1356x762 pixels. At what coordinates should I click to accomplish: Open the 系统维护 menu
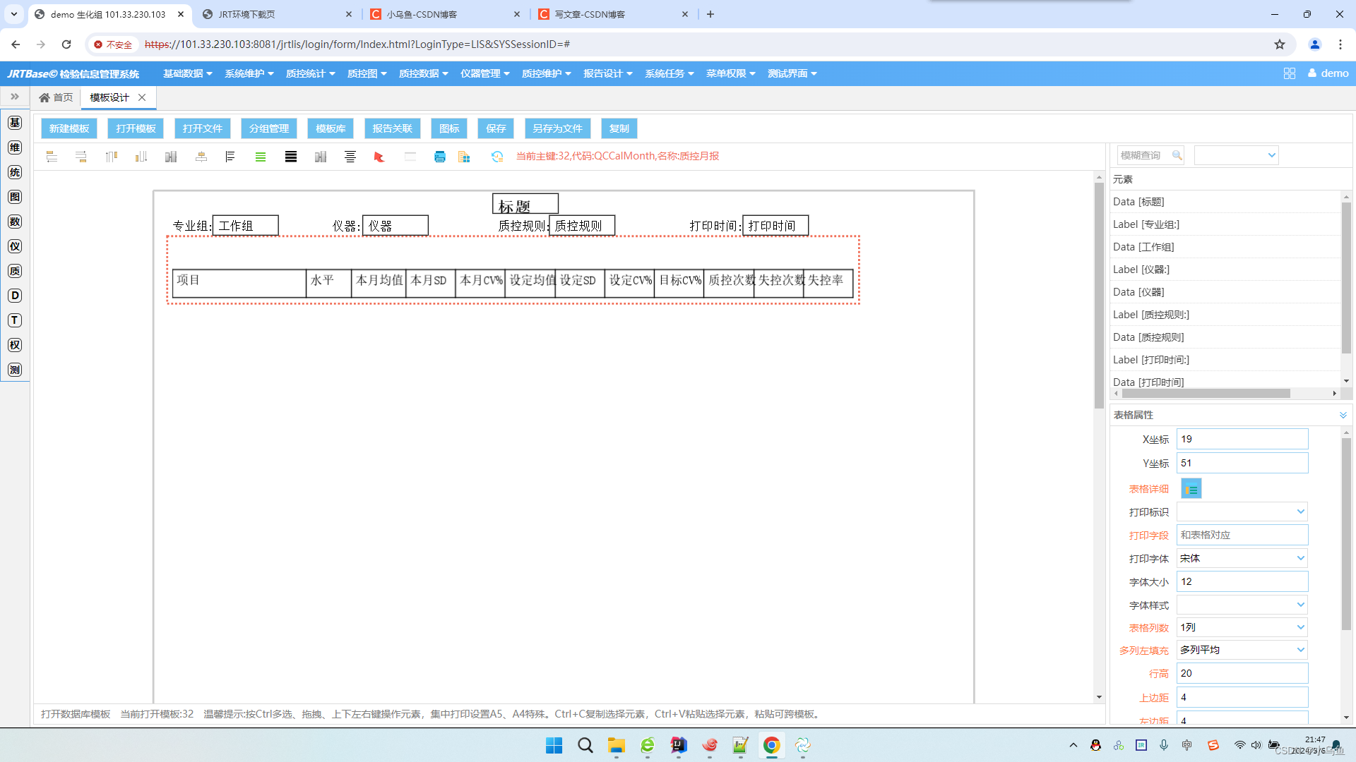pos(249,73)
